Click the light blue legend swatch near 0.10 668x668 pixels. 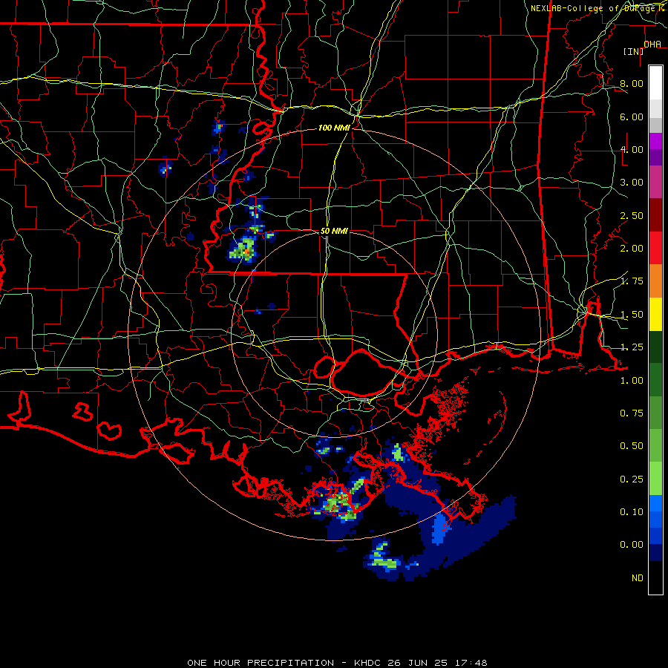[655, 503]
